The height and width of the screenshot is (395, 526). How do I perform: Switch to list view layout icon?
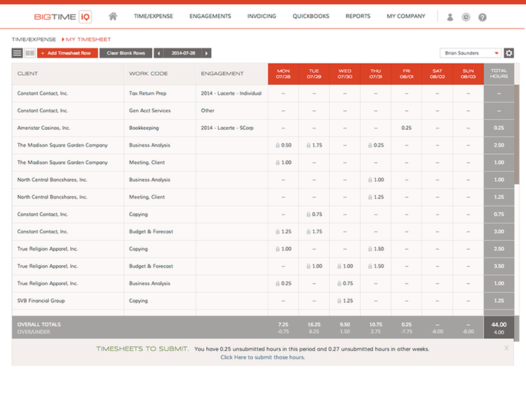pos(17,53)
